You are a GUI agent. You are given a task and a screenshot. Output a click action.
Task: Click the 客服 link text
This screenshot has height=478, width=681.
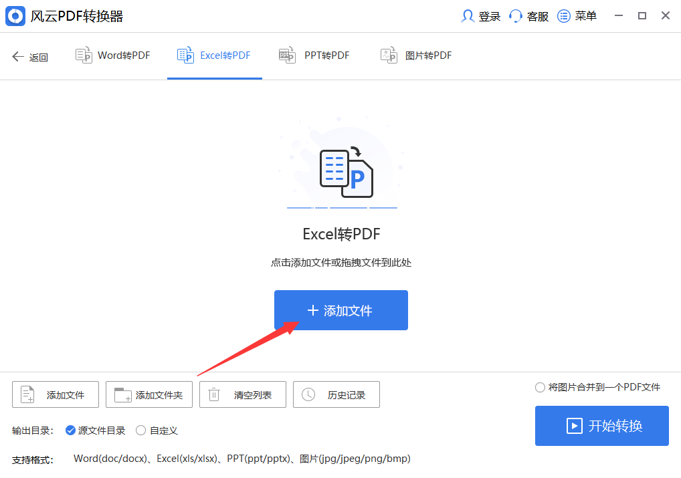pyautogui.click(x=538, y=17)
